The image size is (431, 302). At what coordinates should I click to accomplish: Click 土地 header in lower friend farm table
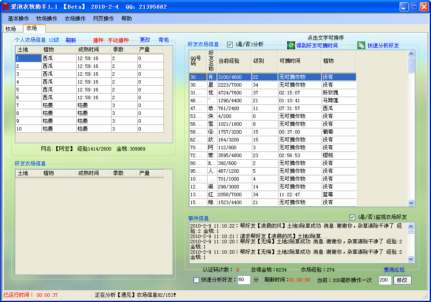click(x=28, y=173)
